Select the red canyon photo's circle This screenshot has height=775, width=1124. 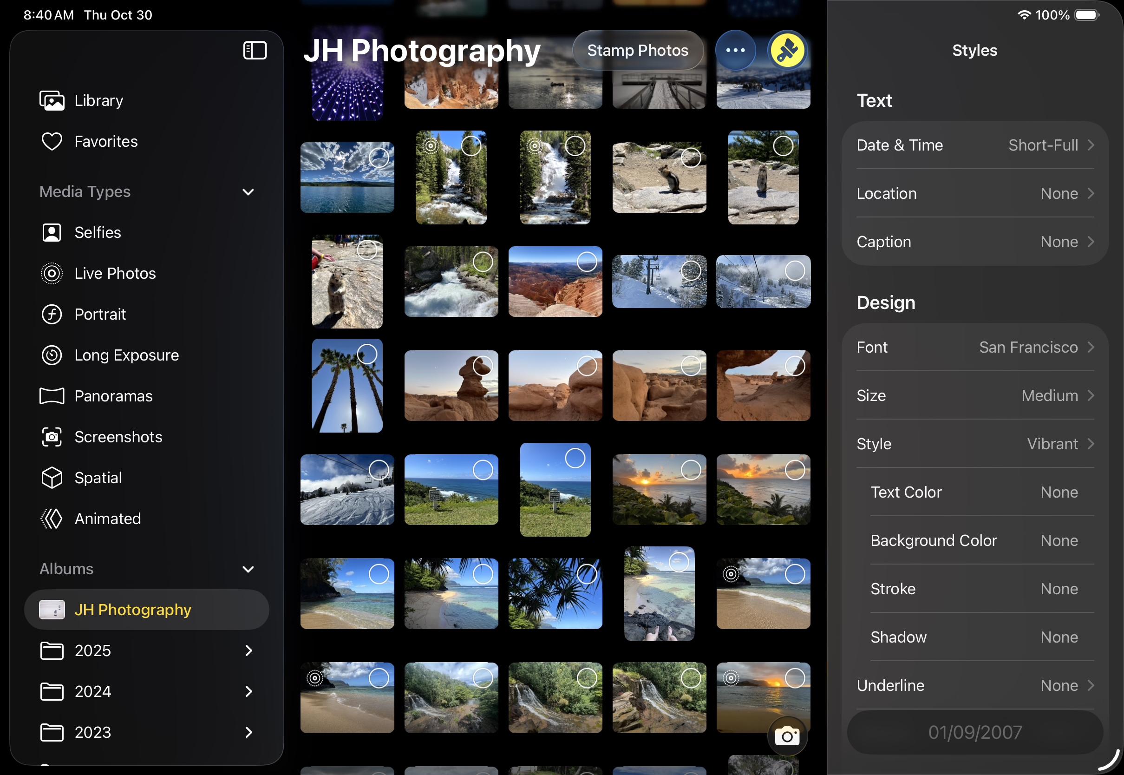pyautogui.click(x=587, y=262)
